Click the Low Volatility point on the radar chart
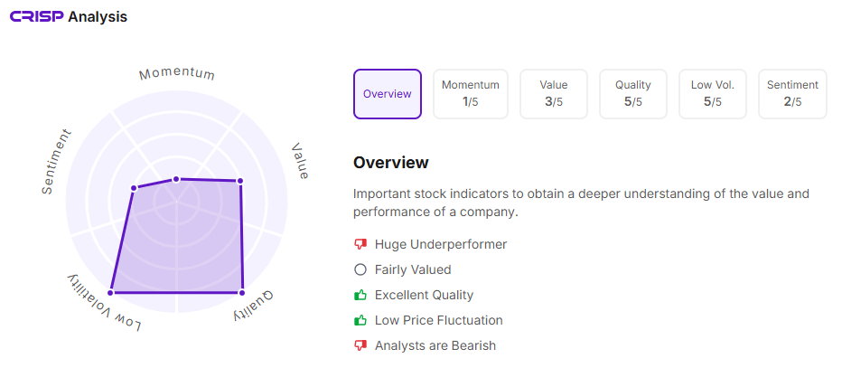The image size is (842, 368). tap(111, 292)
